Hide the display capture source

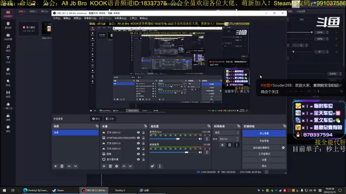click(x=138, y=159)
